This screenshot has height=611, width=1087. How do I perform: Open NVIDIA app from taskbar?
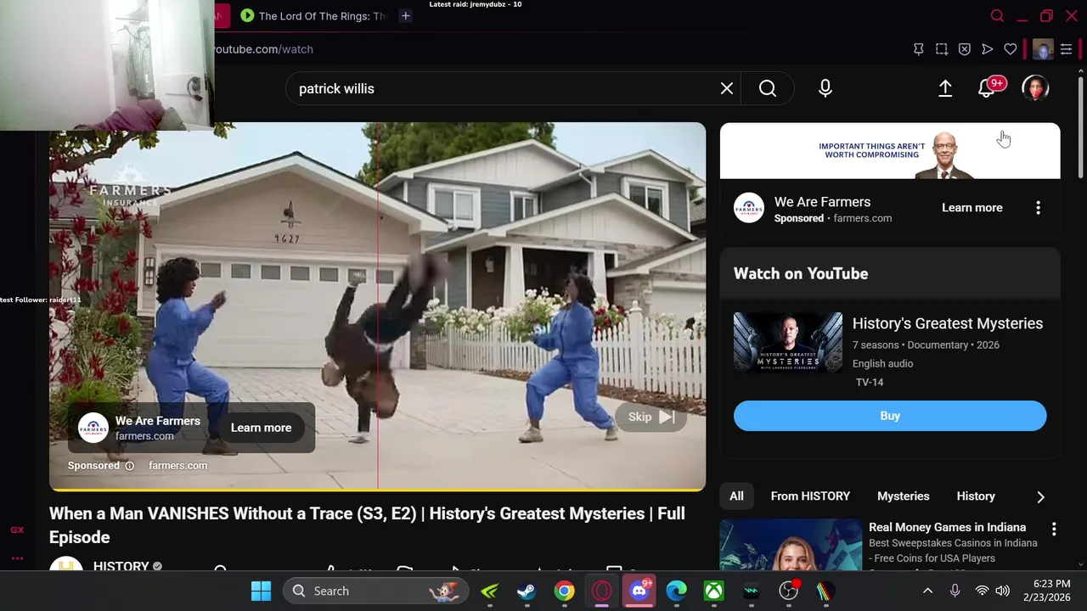tap(490, 591)
